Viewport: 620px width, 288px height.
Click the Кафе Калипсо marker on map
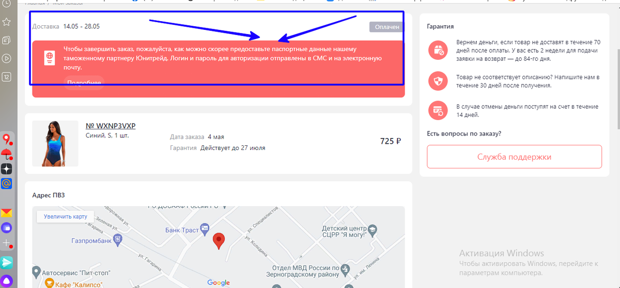coord(49,283)
